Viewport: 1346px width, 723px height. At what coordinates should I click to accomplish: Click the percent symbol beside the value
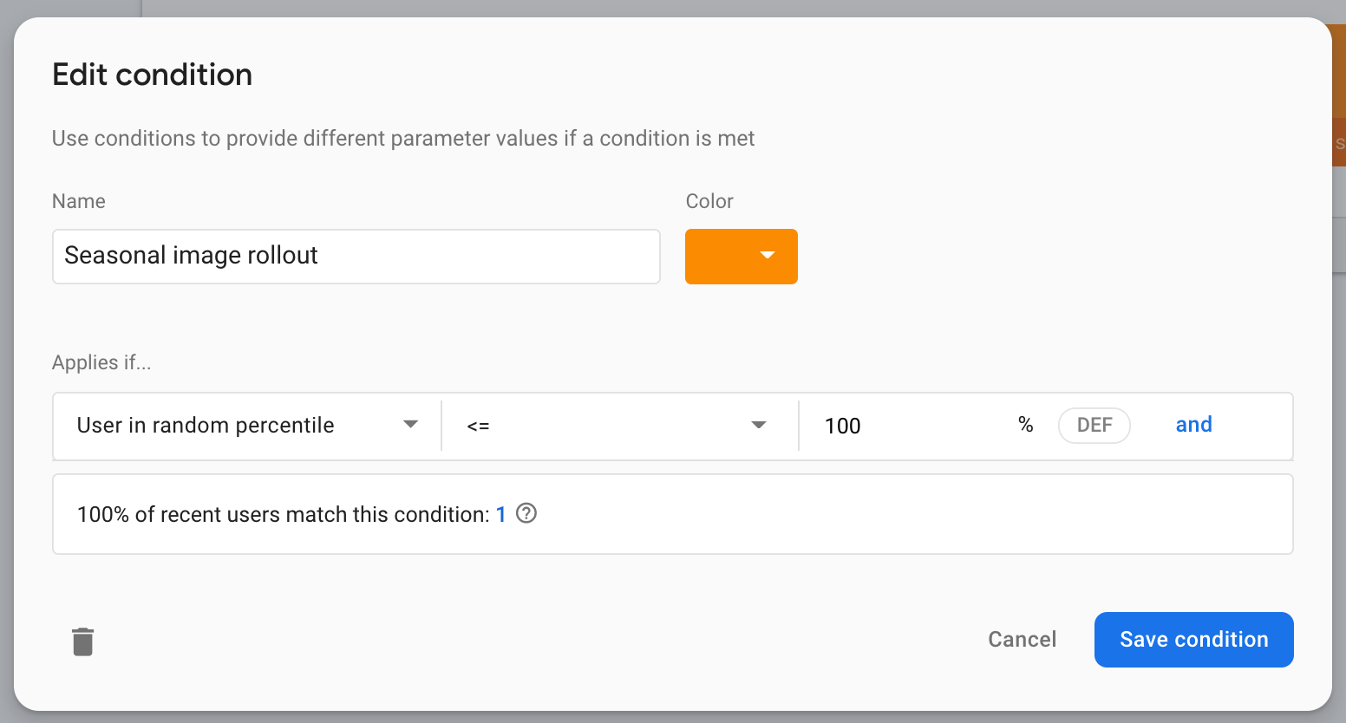1026,425
